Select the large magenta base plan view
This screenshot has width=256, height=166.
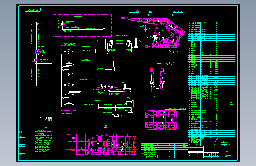click(102, 144)
